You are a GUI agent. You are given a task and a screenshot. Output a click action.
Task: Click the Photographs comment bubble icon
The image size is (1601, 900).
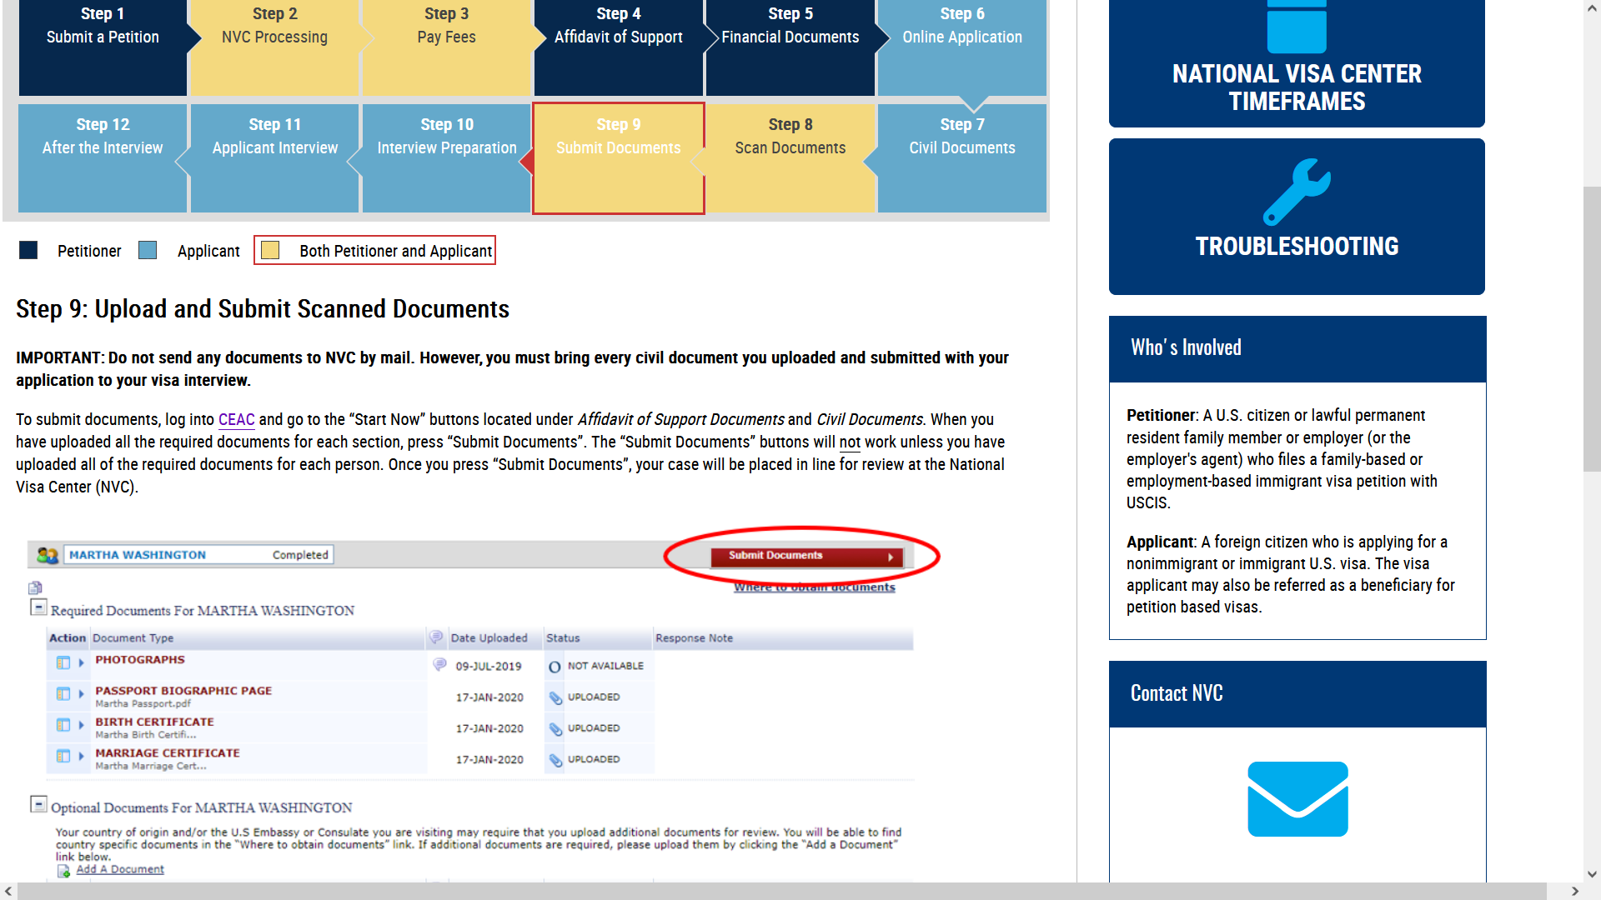[439, 665]
